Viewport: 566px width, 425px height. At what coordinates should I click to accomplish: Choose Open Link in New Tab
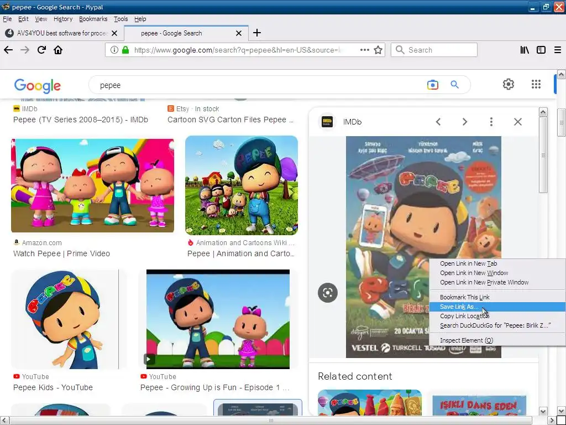497,263
